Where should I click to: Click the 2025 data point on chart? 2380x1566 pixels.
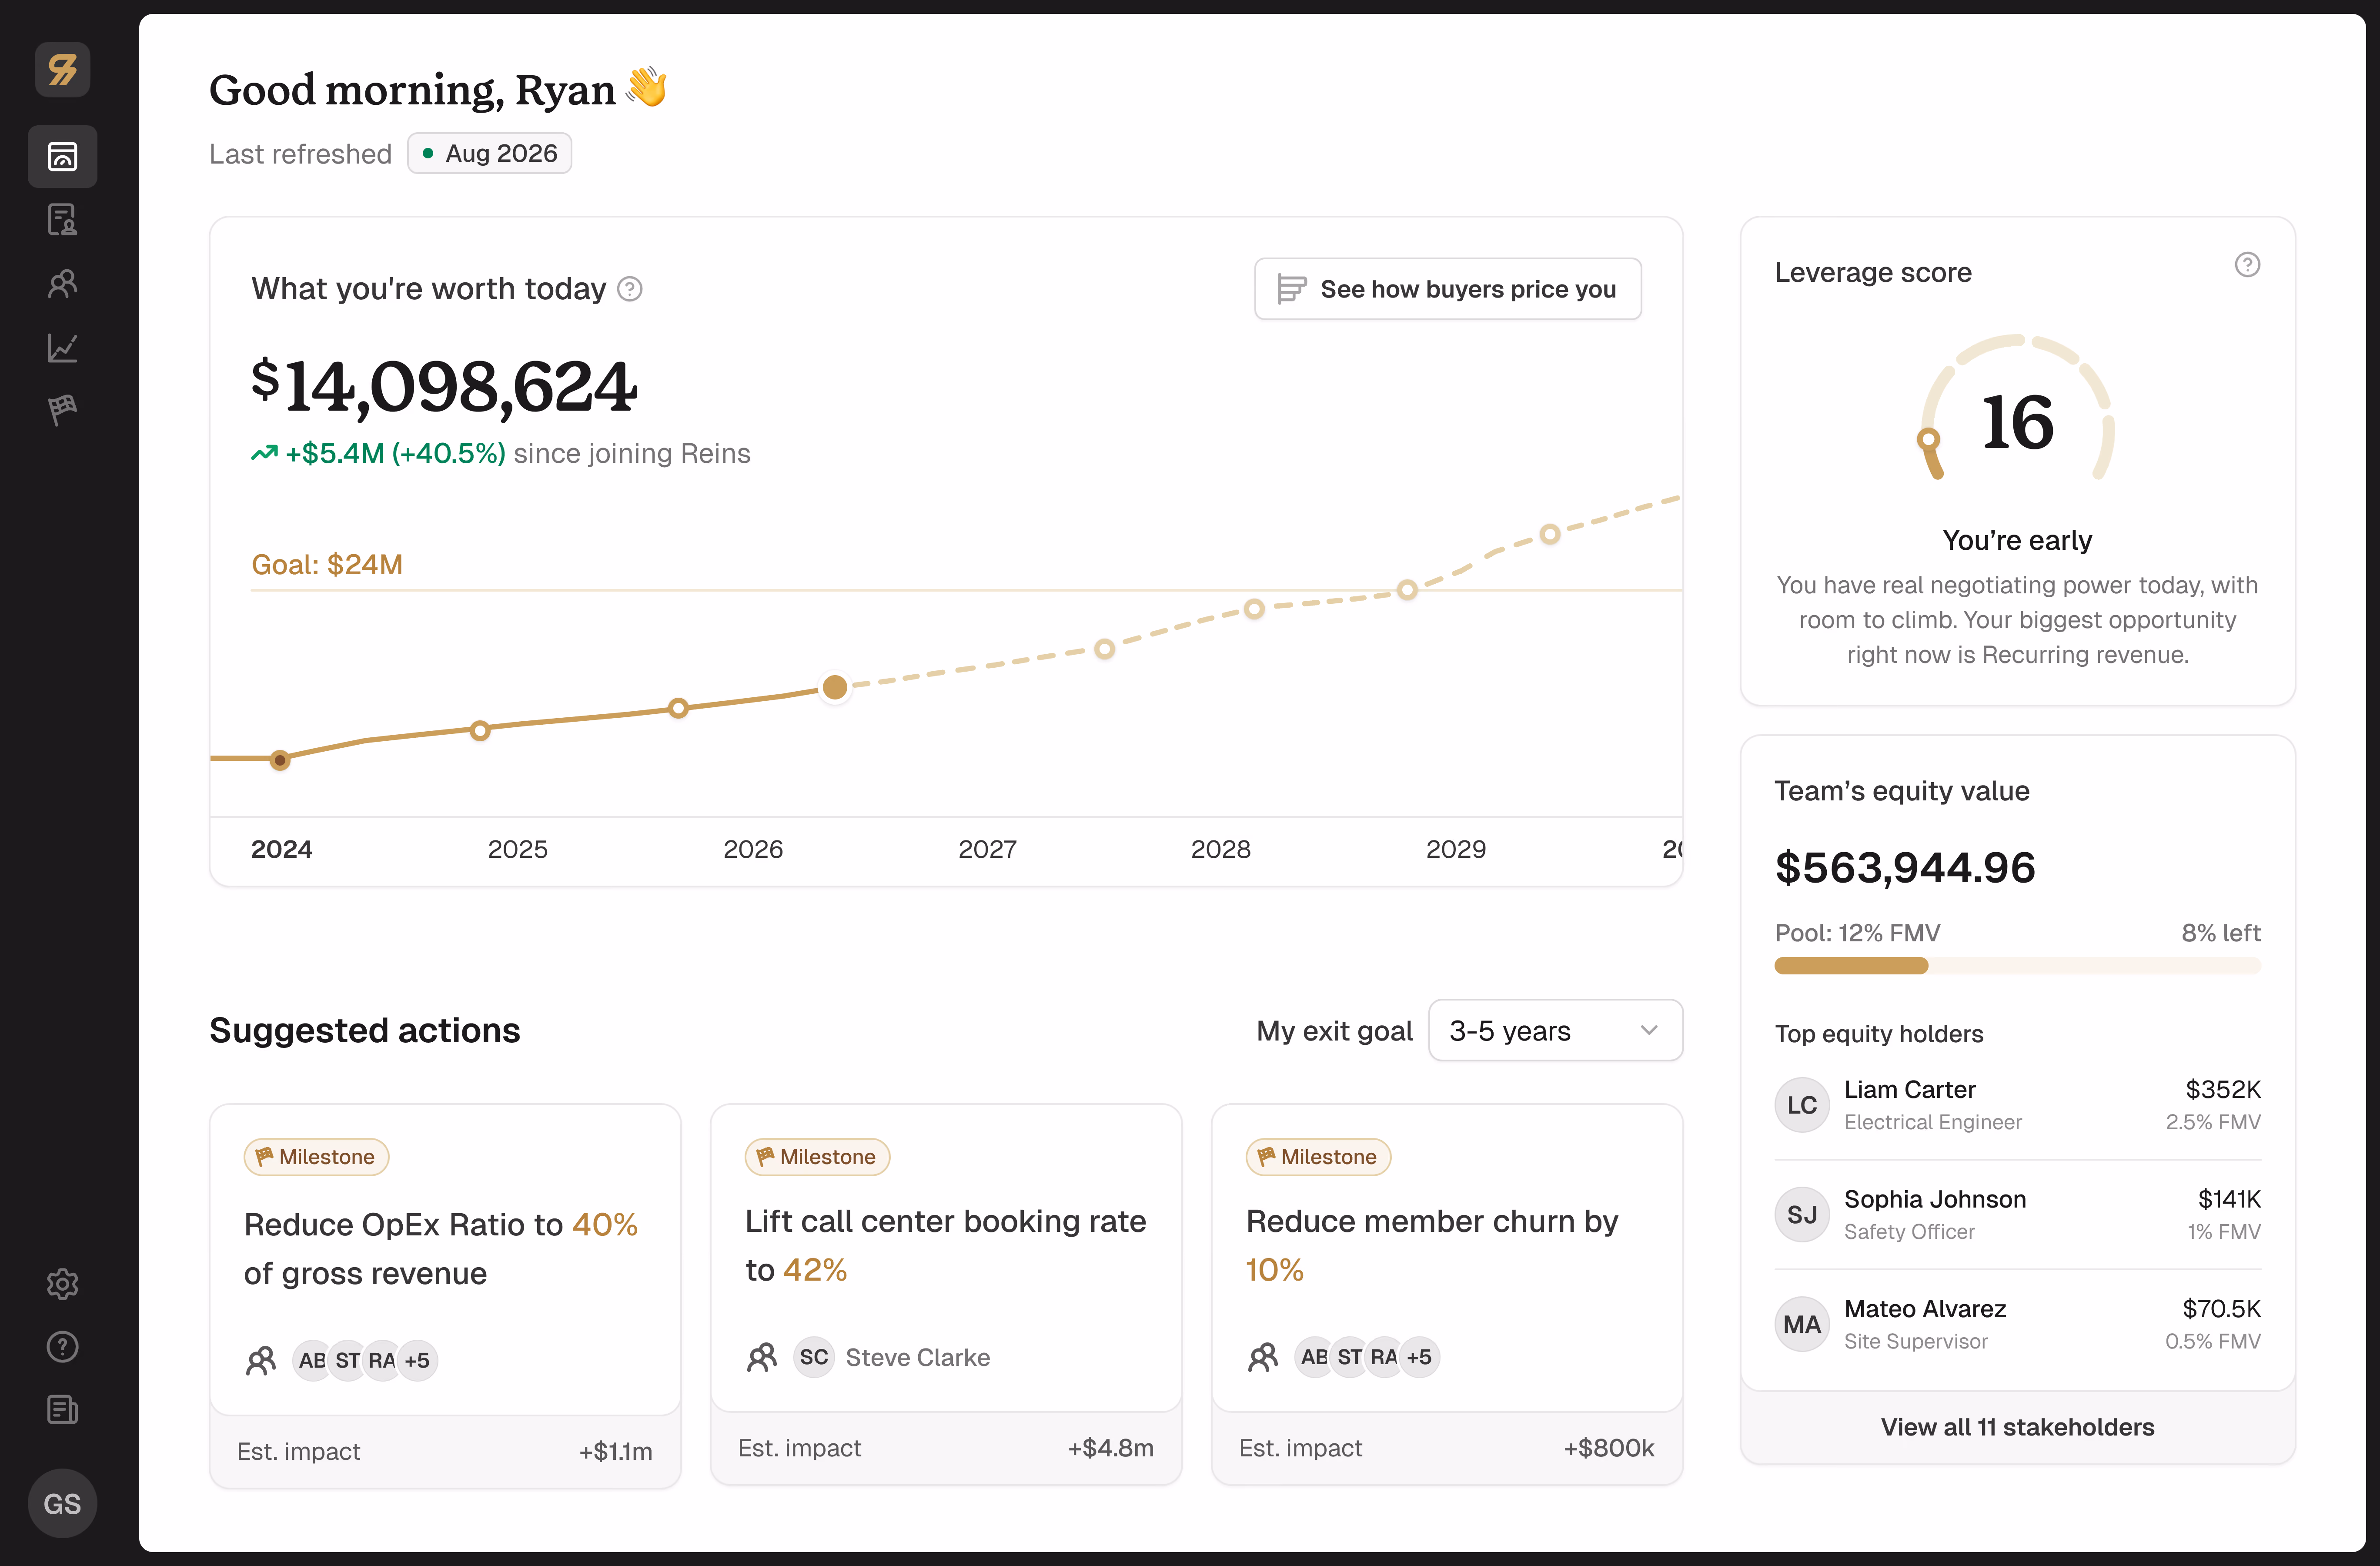point(480,730)
